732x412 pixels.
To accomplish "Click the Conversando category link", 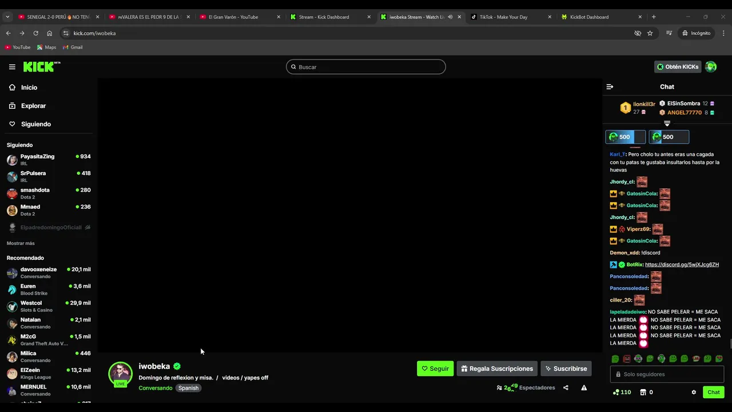I will click(156, 388).
